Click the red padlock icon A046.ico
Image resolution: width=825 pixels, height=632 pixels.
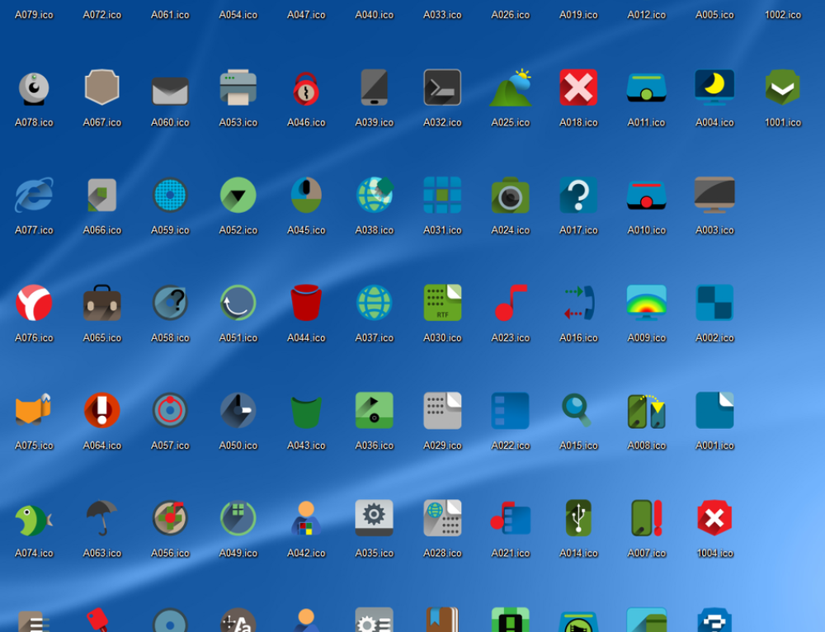tap(306, 87)
